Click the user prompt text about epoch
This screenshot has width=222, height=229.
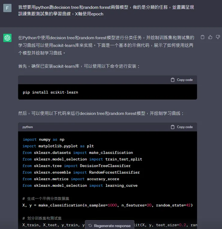pyautogui.click(x=106, y=11)
